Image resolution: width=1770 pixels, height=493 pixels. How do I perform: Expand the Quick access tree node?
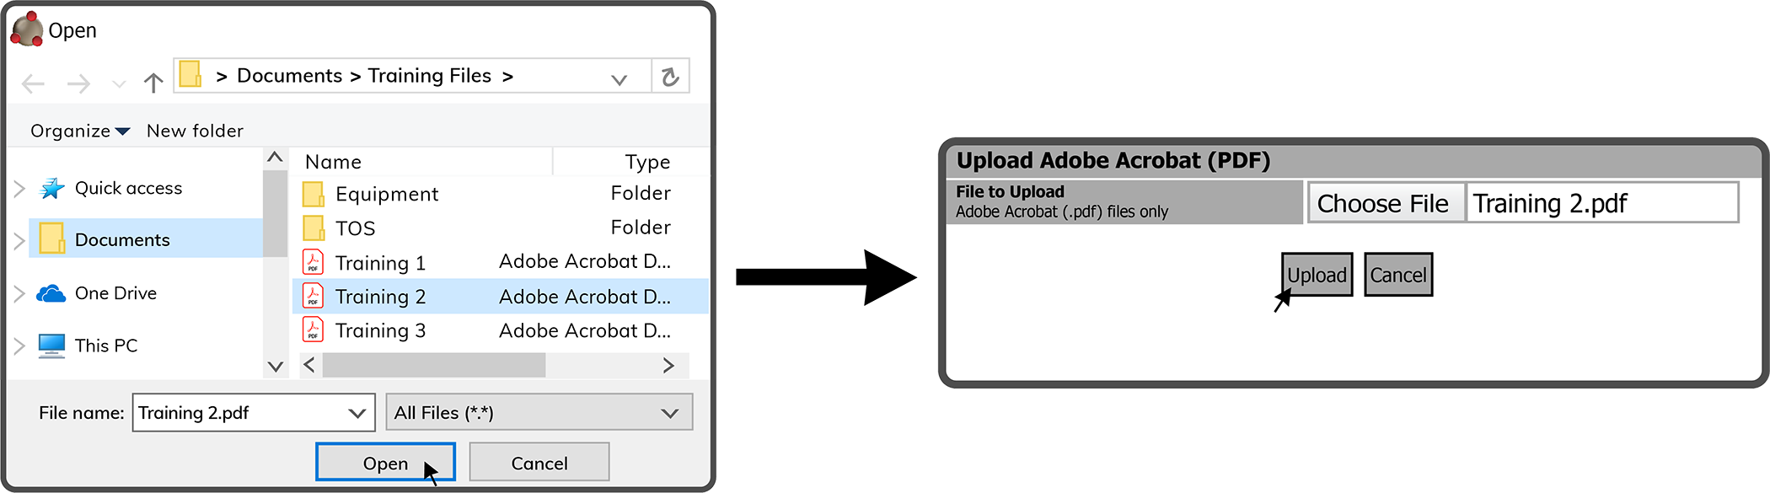click(19, 189)
